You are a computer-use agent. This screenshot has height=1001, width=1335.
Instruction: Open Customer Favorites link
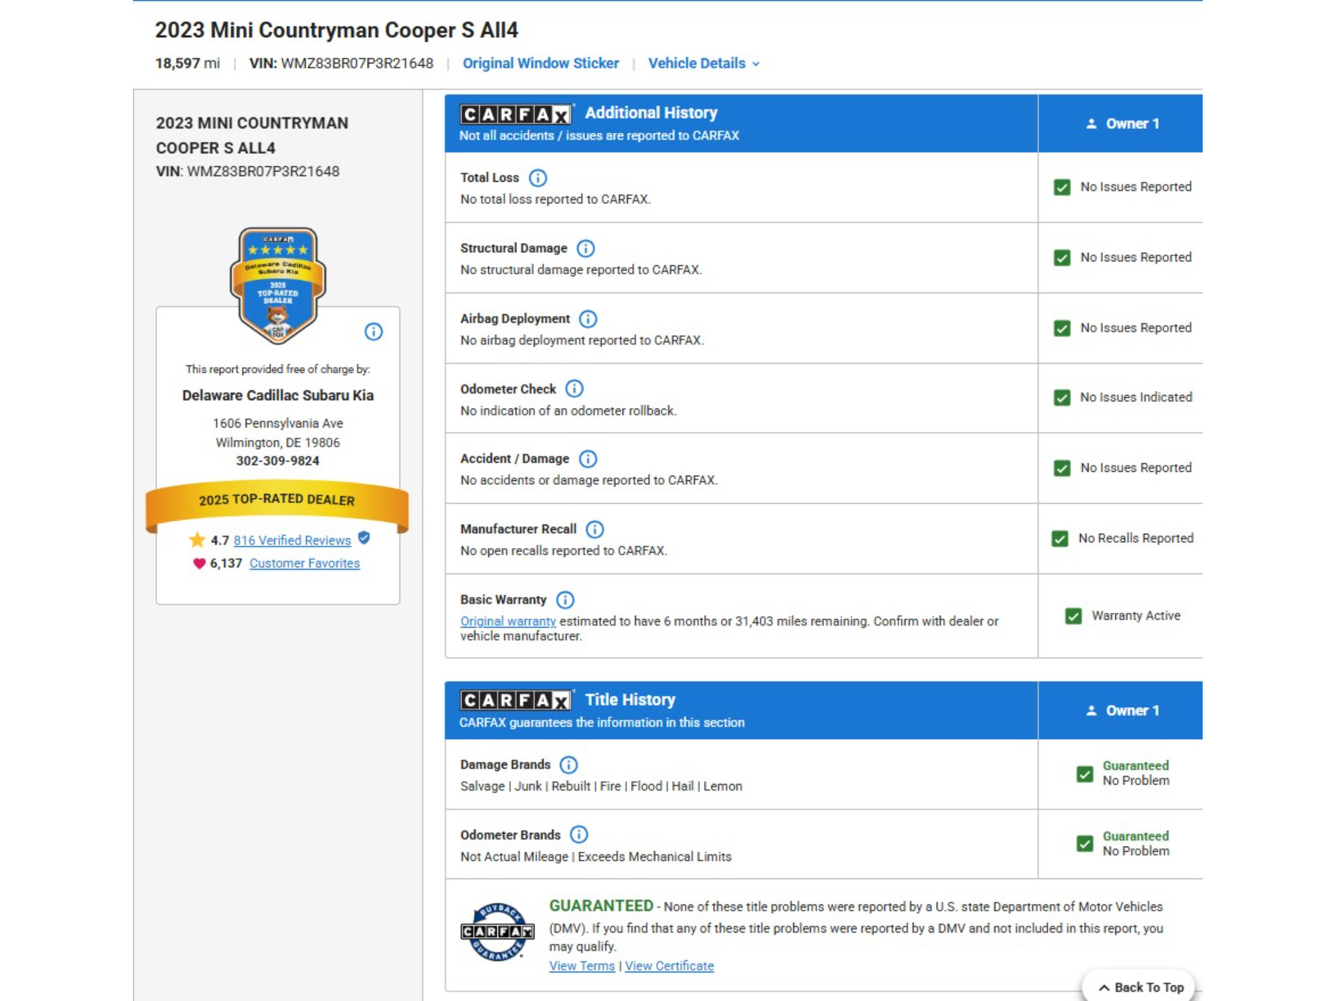coord(304,563)
